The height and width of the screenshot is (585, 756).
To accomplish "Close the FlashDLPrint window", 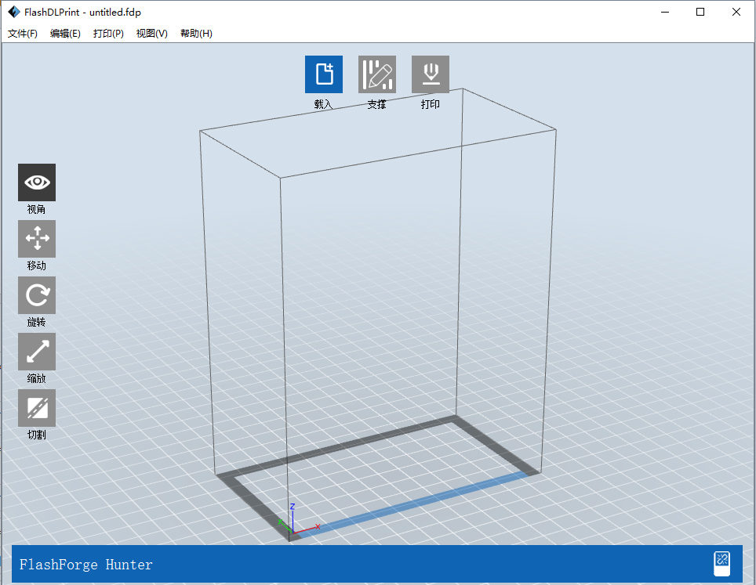I will click(736, 12).
